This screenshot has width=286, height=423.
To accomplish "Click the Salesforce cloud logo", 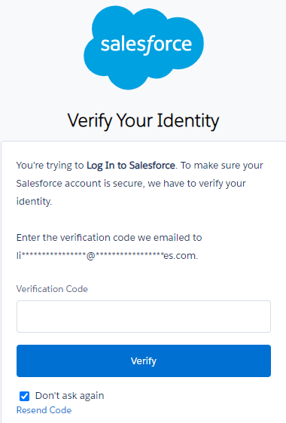I will (144, 47).
